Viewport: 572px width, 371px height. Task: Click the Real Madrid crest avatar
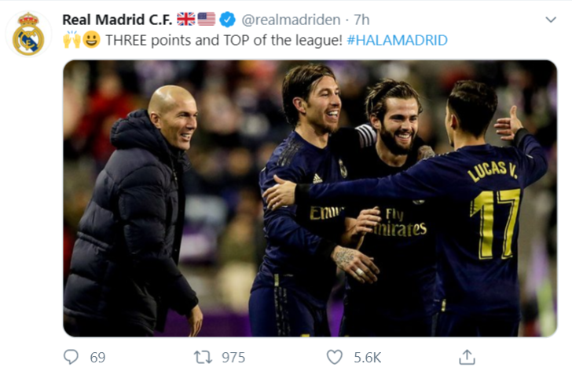(28, 34)
